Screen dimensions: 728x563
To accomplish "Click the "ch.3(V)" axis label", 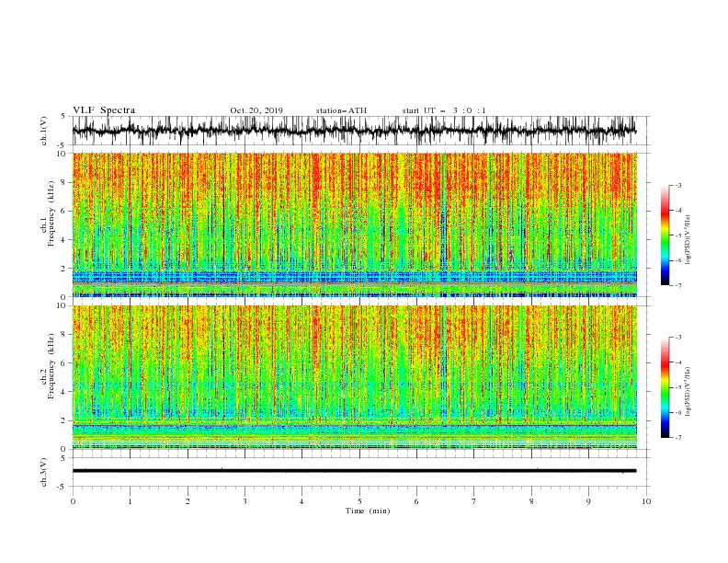I will click(x=44, y=472).
